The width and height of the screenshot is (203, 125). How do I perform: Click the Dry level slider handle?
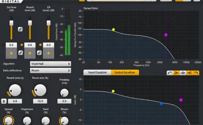coord(12,23)
